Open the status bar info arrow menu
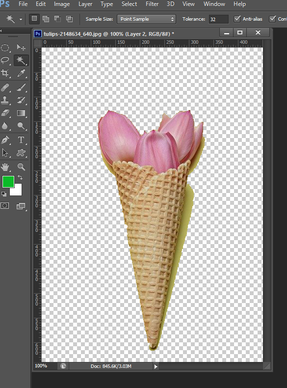 [156, 366]
